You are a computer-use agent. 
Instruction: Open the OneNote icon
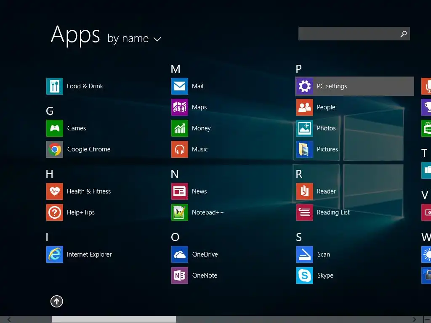click(x=180, y=275)
